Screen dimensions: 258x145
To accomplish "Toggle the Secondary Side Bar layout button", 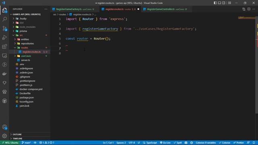I will pos(224,3).
